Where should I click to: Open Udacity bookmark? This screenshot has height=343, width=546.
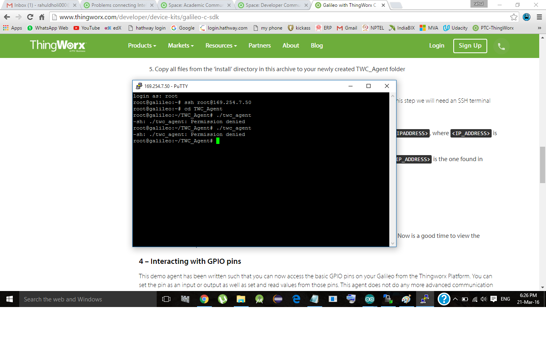455,28
